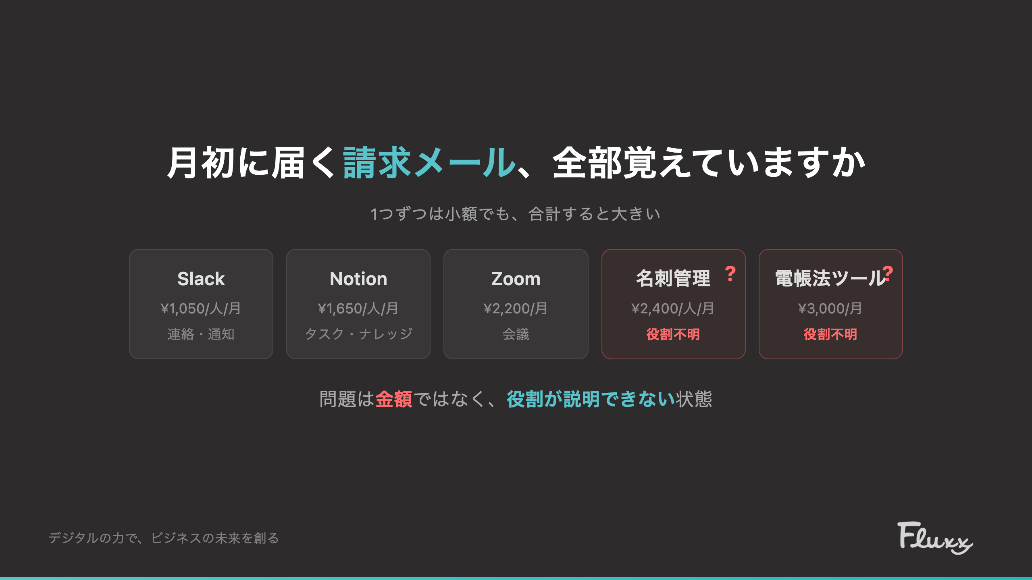This screenshot has height=580, width=1032.
Task: Click the highlighted 請求メール in the heading
Action: [429, 163]
